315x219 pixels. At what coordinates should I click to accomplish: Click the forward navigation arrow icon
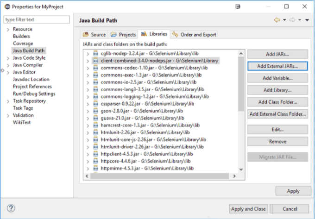click(292, 20)
